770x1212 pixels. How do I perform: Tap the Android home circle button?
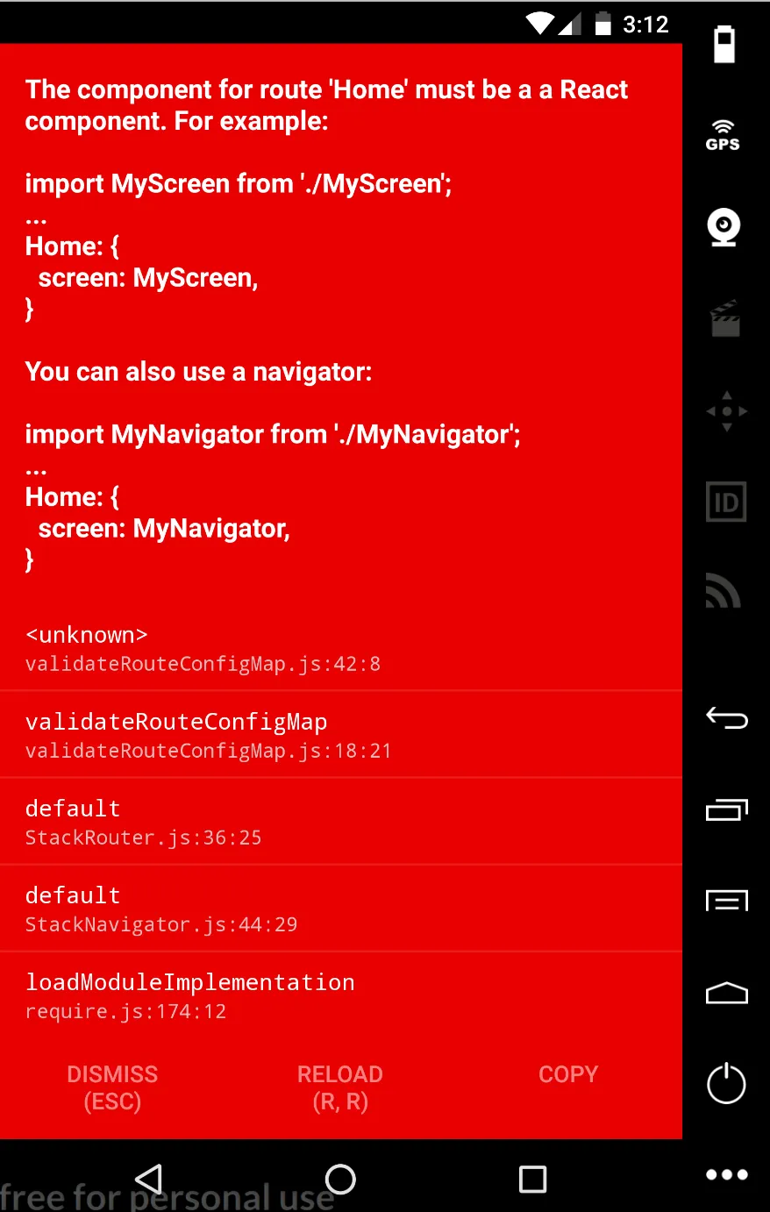click(x=340, y=1179)
